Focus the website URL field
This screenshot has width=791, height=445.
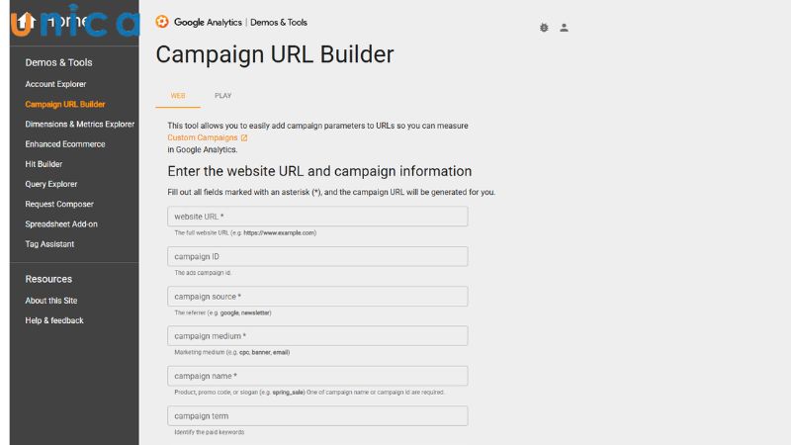click(x=317, y=217)
